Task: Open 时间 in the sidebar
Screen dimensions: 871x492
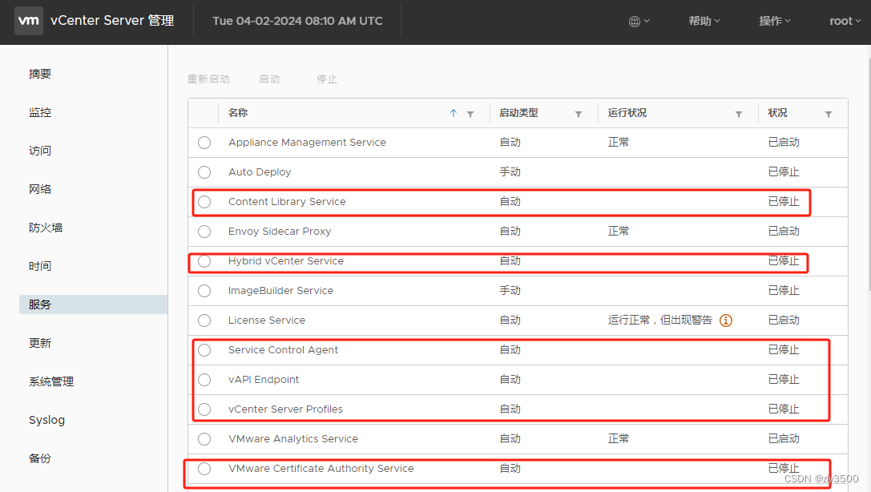Action: click(x=40, y=266)
